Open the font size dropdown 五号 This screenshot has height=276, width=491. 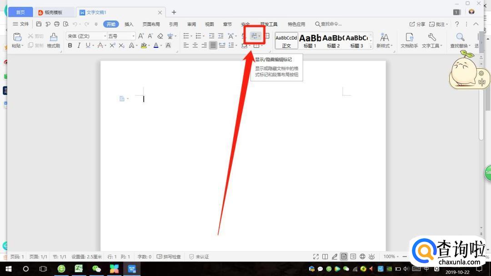(x=121, y=36)
